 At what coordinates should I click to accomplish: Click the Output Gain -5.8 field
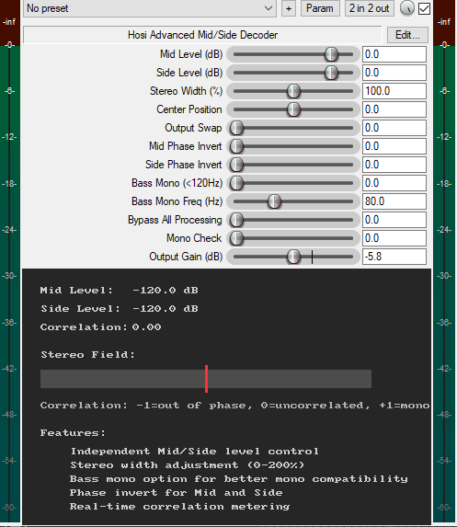pyautogui.click(x=394, y=257)
